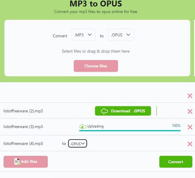The width and height of the screenshot is (195, 178).
Task: Click the green Convert button
Action: pos(175,162)
